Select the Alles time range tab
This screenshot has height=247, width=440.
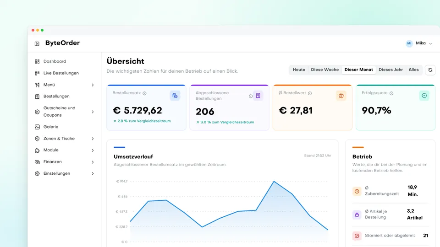[413, 70]
